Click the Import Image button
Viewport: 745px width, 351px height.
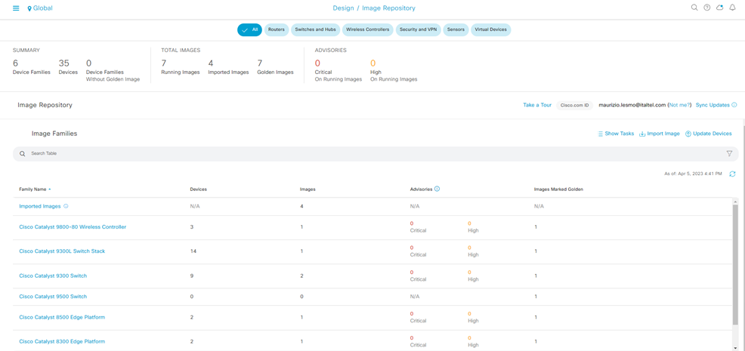point(659,134)
